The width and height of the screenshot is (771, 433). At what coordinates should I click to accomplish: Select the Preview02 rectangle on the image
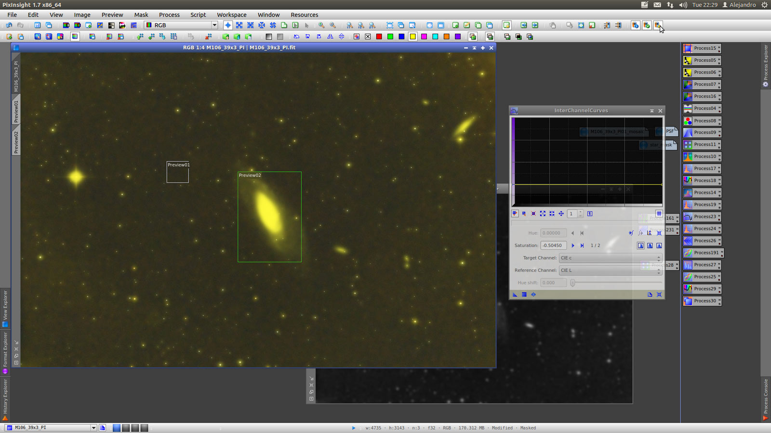click(x=269, y=217)
